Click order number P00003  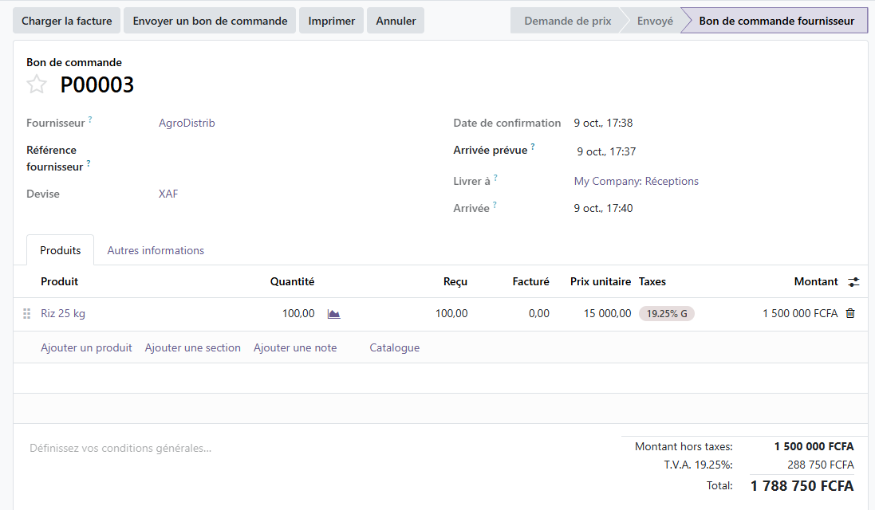tap(97, 84)
